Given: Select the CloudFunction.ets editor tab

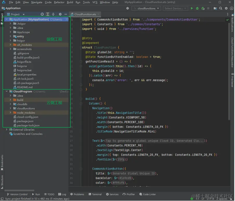Looking at the screenshot, I should pyautogui.click(x=85, y=14).
